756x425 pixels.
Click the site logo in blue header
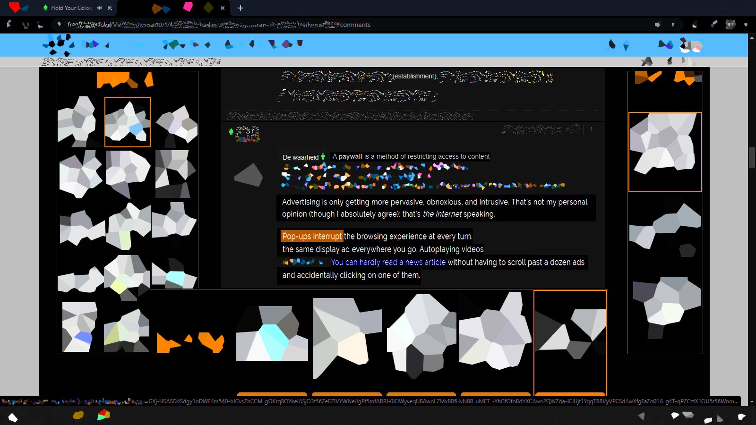59,45
